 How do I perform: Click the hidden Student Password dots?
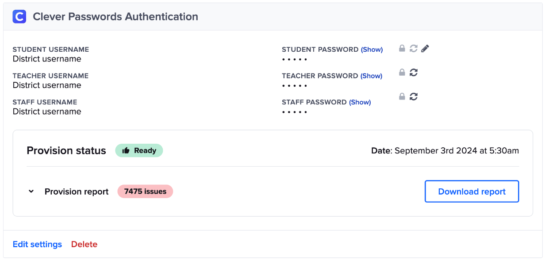click(295, 59)
